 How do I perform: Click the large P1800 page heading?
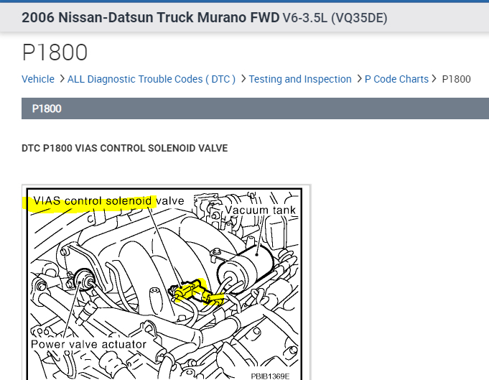coord(55,52)
